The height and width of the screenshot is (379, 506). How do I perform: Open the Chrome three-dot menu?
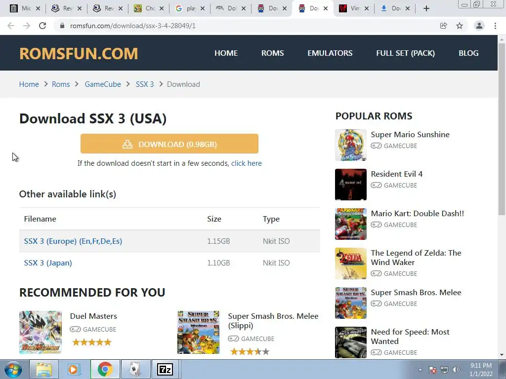click(x=495, y=26)
